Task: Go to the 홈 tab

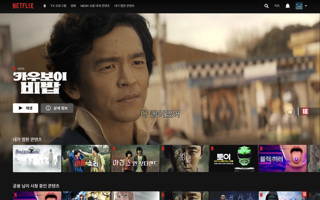Action: [45, 6]
